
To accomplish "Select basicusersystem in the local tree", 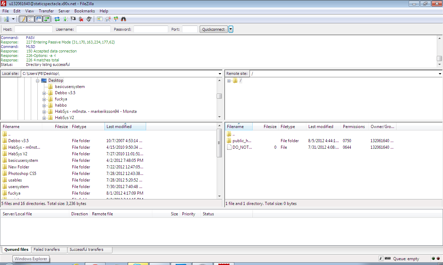I will click(70, 87).
